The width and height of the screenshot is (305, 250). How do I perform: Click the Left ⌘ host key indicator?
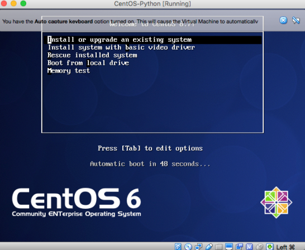tap(285, 247)
